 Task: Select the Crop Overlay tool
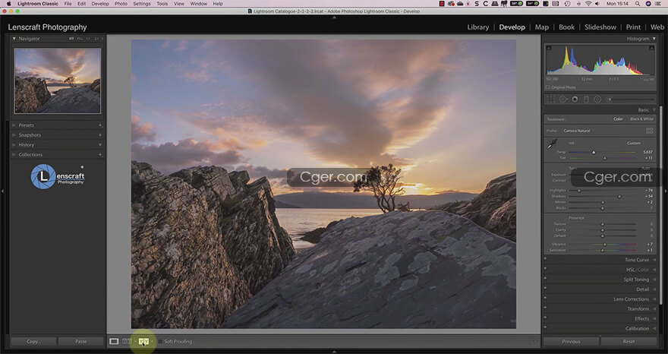(551, 100)
